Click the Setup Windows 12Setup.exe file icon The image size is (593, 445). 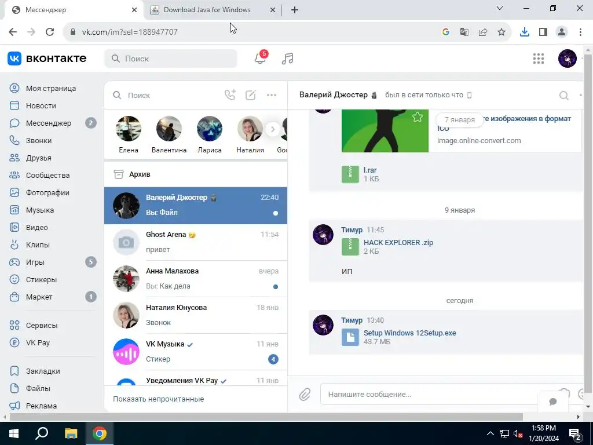coord(350,337)
